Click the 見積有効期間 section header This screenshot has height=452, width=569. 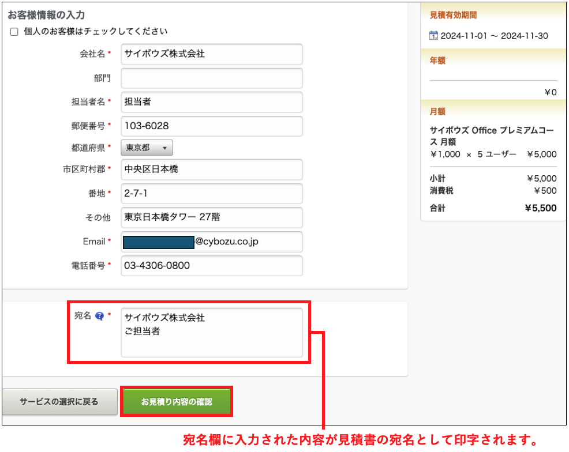[454, 16]
